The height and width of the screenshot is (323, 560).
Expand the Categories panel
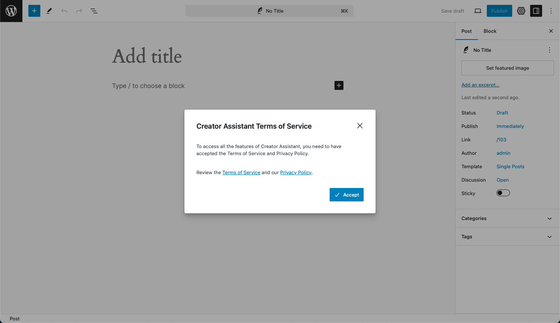click(507, 218)
